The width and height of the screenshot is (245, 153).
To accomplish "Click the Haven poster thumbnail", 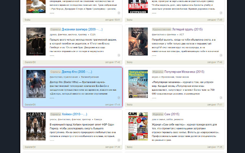I will [36, 127].
